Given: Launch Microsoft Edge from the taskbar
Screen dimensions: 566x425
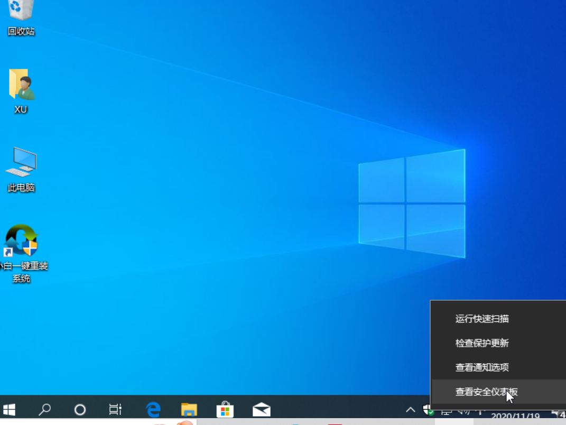Looking at the screenshot, I should pyautogui.click(x=153, y=409).
